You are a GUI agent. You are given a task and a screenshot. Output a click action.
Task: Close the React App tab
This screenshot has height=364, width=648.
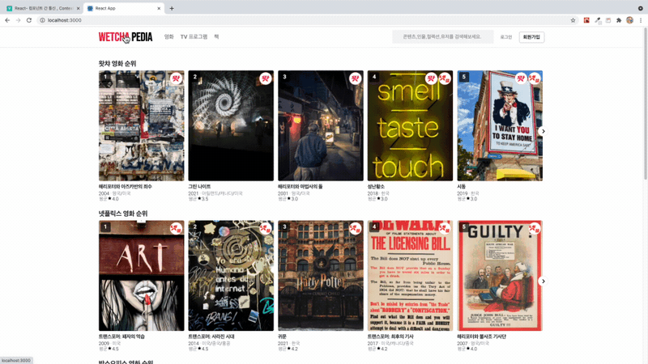point(159,8)
